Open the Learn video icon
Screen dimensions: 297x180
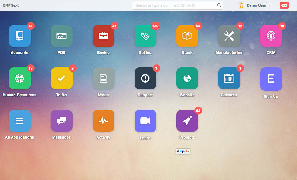click(x=145, y=121)
